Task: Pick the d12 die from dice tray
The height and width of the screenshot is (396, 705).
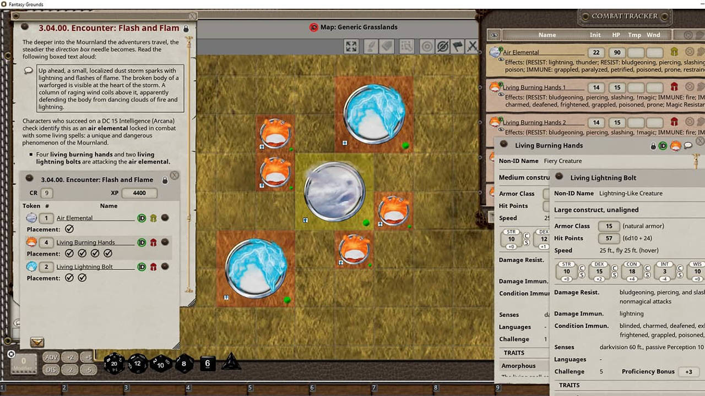Action: coord(138,364)
